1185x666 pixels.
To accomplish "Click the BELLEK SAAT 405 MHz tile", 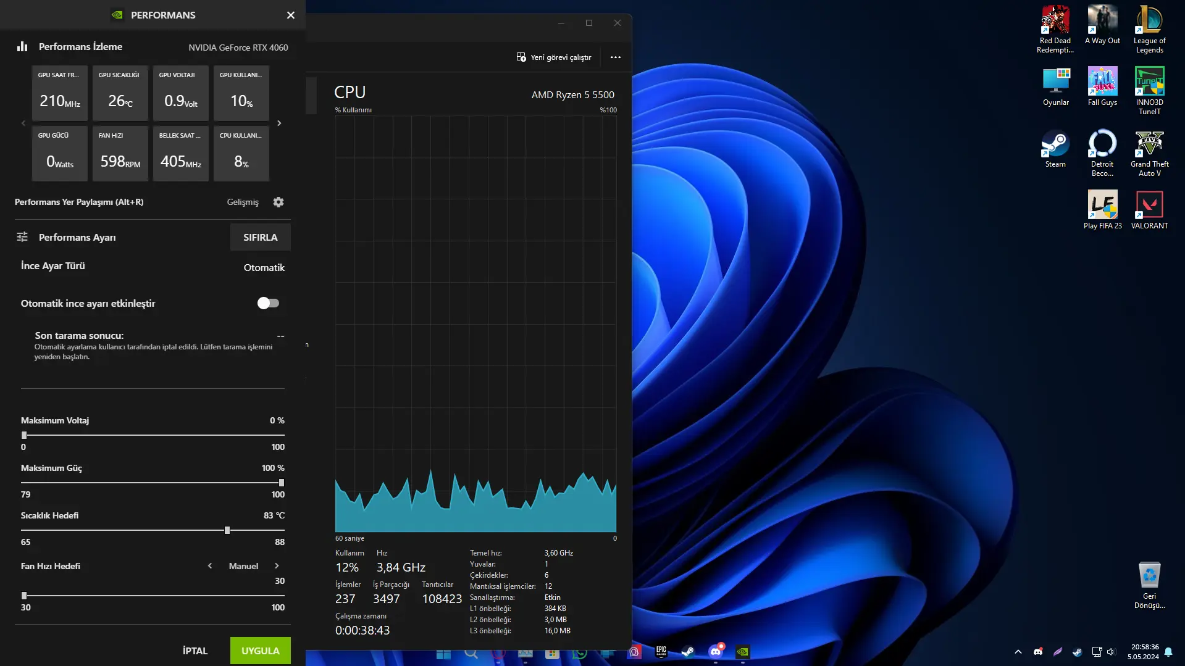I will [181, 154].
